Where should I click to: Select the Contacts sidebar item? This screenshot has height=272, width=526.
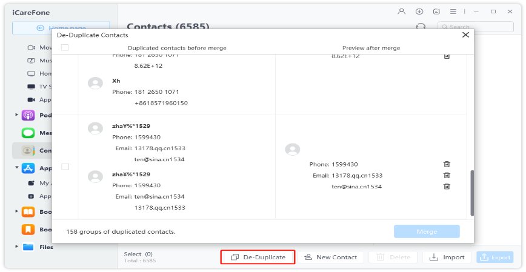[x=32, y=150]
